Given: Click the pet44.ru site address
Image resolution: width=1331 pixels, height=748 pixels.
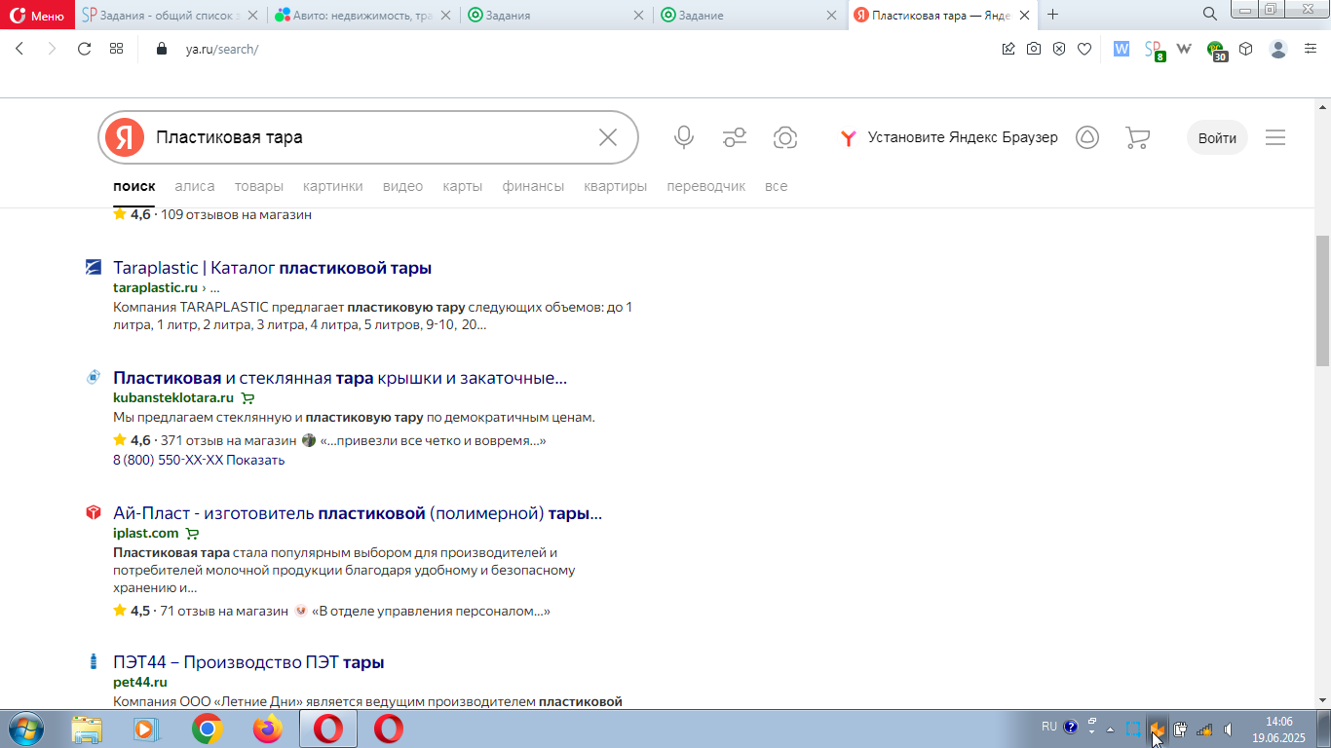Looking at the screenshot, I should (x=140, y=682).
